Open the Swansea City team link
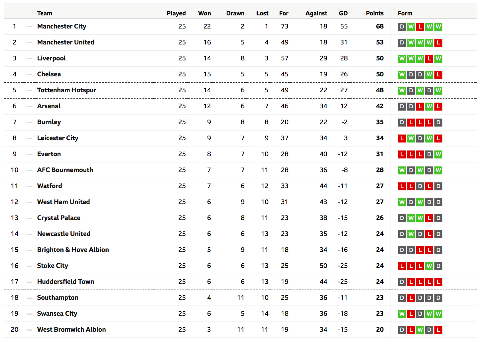This screenshot has height=342, width=484. (57, 314)
